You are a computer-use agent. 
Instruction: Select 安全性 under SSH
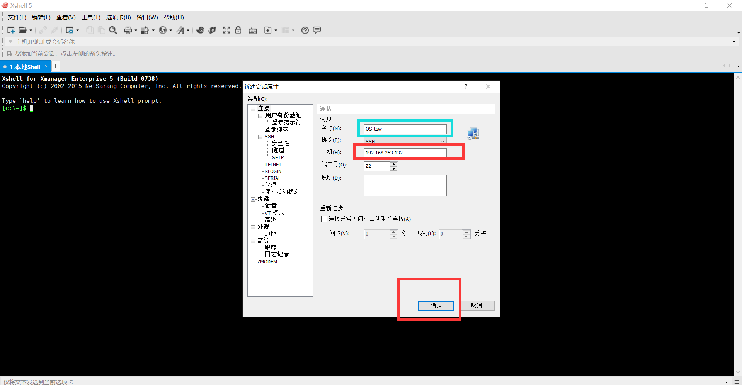(x=281, y=143)
